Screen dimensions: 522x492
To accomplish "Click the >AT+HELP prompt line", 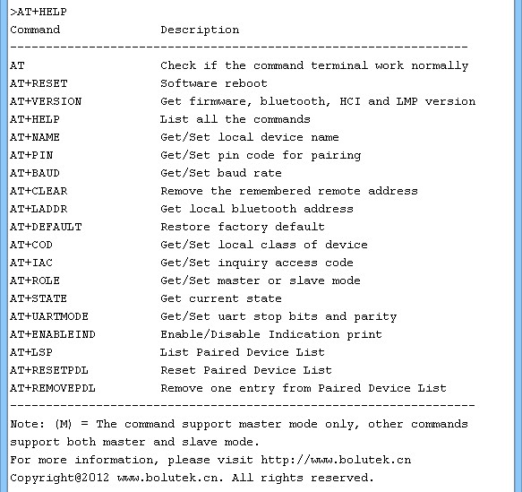I will coord(39,12).
